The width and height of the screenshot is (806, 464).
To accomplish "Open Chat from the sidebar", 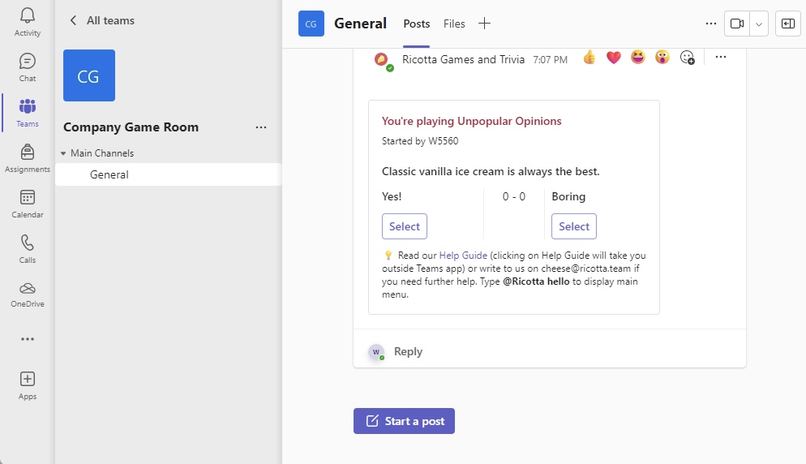I will coord(28,67).
